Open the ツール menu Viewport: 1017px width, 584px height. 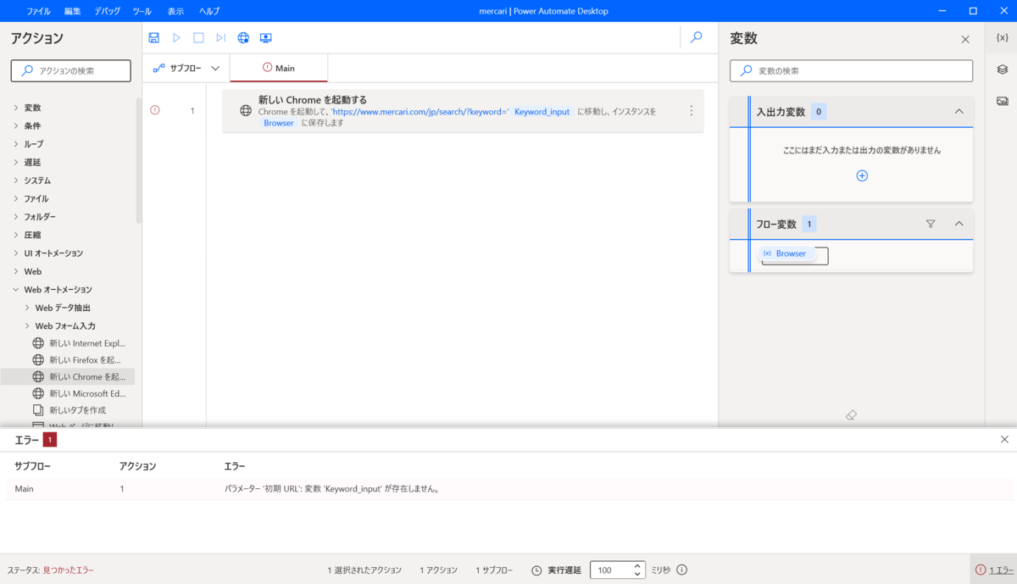click(142, 11)
